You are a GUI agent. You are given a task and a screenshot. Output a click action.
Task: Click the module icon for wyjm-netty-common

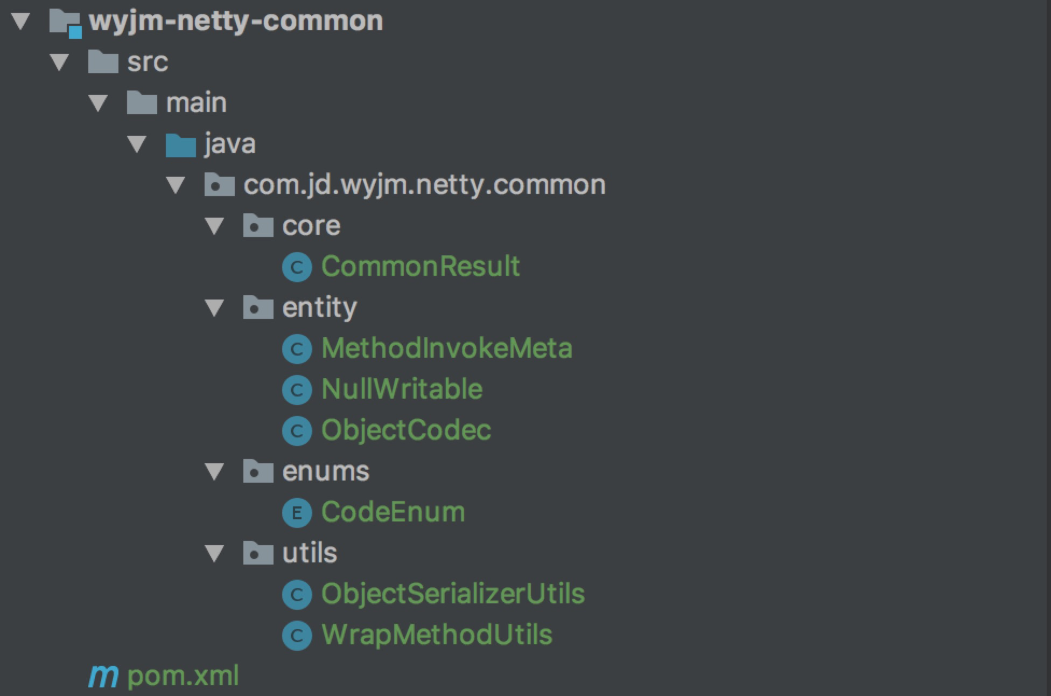tap(66, 23)
